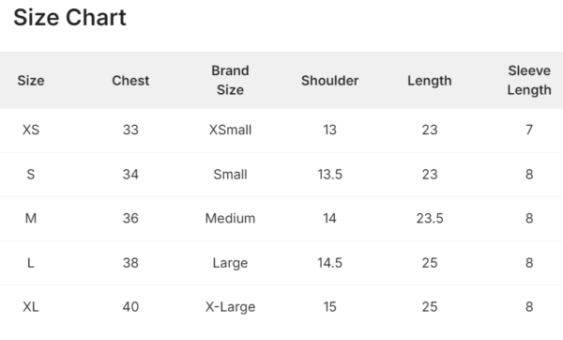The height and width of the screenshot is (340, 563).
Task: Click the Medium brand size cell
Action: point(230,218)
